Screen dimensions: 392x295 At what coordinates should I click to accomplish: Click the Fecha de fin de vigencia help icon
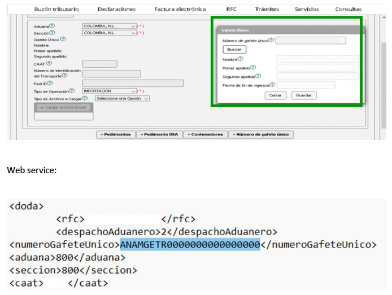[272, 85]
